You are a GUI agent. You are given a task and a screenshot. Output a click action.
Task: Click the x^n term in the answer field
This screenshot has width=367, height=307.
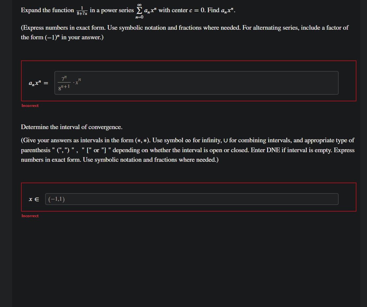coord(78,82)
